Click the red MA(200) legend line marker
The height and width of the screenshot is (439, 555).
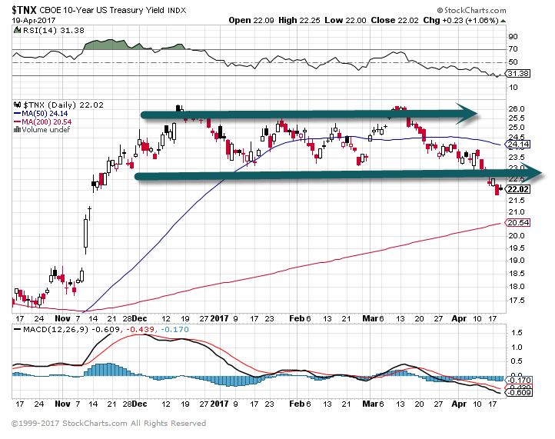click(x=18, y=121)
